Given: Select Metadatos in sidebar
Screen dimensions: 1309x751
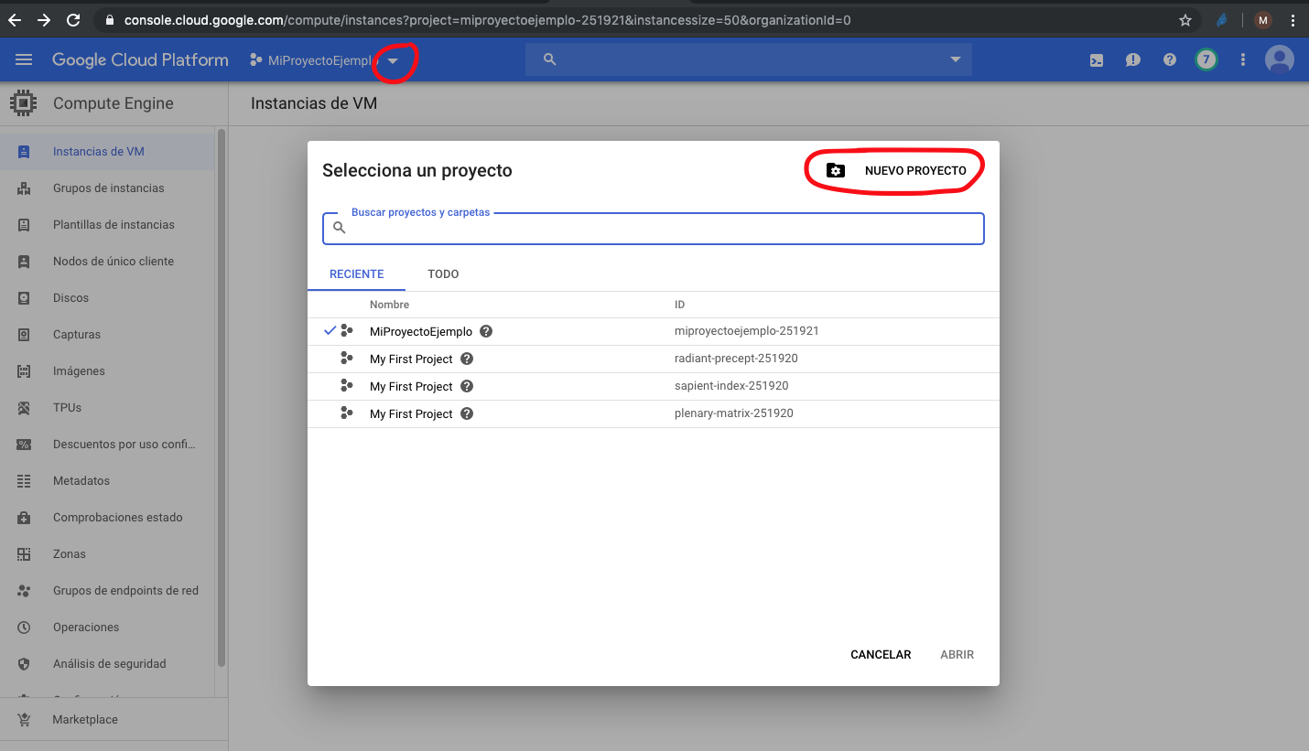Looking at the screenshot, I should (x=108, y=481).
